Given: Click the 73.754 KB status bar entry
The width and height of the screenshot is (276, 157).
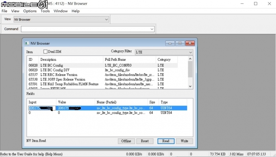Looking at the screenshot, I should (x=218, y=154).
